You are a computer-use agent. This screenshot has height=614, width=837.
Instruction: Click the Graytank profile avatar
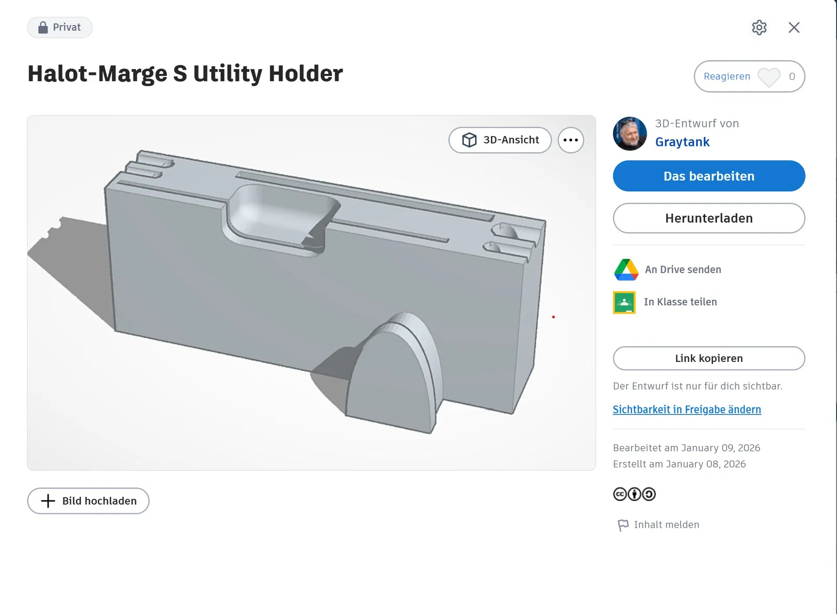point(630,134)
